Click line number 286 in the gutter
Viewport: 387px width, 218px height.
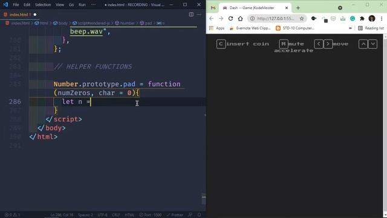pyautogui.click(x=15, y=102)
